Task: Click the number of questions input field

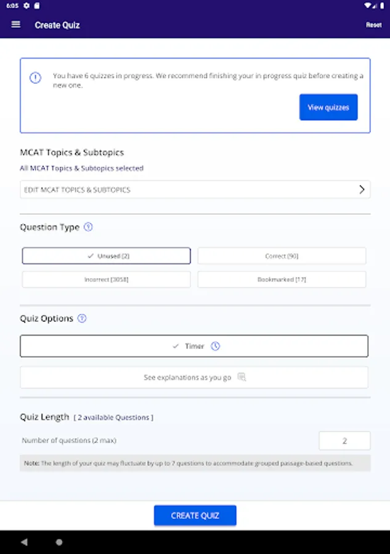Action: [344, 441]
